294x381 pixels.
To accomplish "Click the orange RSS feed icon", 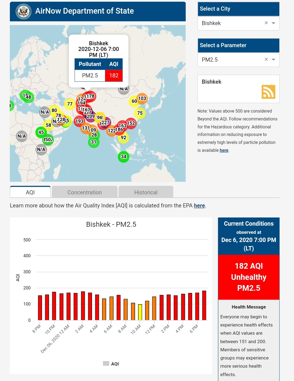I will point(268,92).
